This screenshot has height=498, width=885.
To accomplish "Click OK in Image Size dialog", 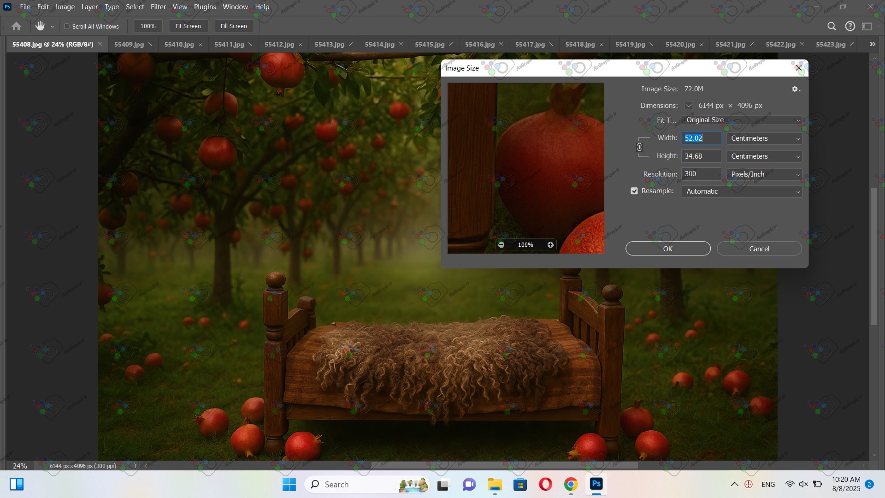I will click(668, 249).
